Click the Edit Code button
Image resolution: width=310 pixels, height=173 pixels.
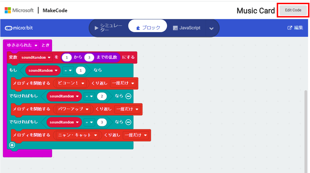click(x=293, y=10)
